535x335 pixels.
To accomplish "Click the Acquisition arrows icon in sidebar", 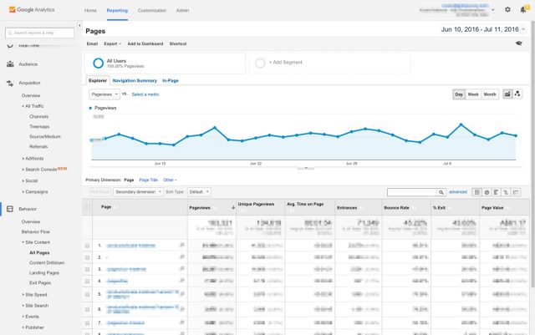I will tap(10, 83).
